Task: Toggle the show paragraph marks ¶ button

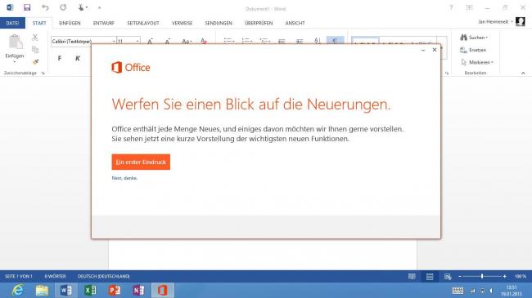Action: [336, 40]
